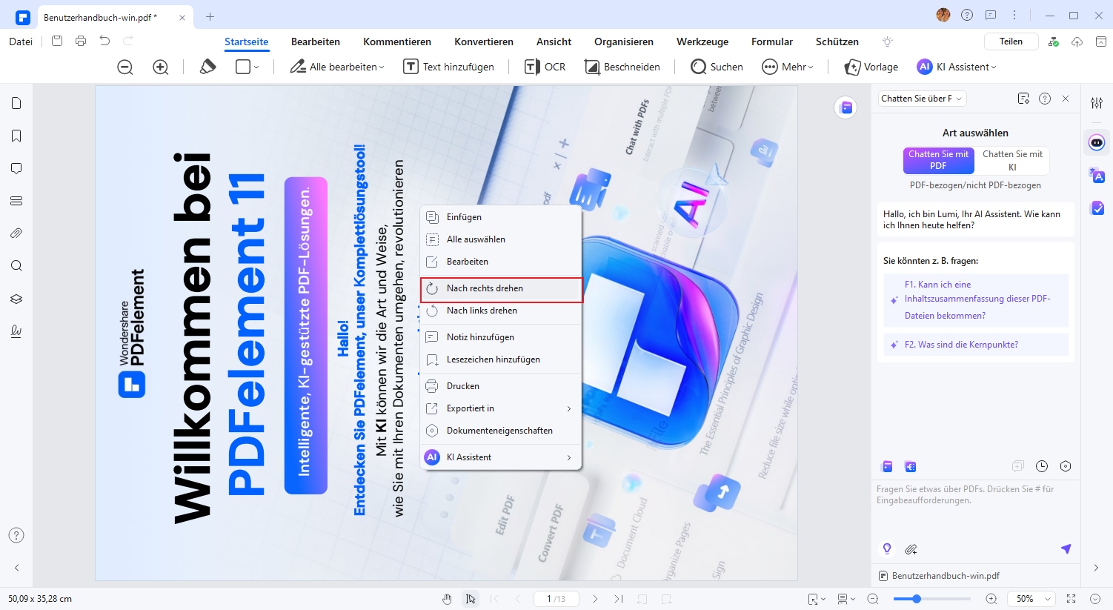Open the properties sliders panel on right

(x=1097, y=103)
